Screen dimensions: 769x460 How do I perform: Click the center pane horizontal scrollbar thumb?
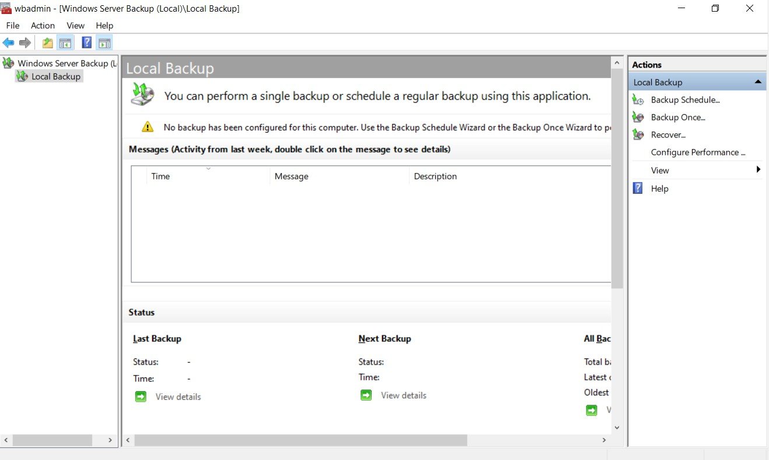pos(300,440)
